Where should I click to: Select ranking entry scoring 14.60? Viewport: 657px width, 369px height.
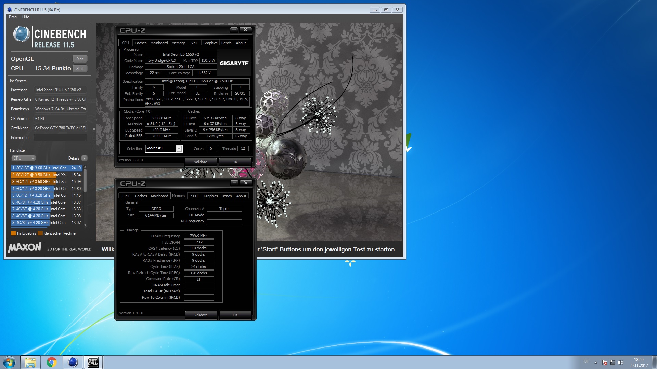point(47,189)
